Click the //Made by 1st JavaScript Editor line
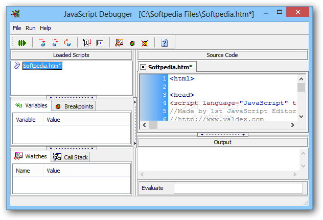 point(233,111)
